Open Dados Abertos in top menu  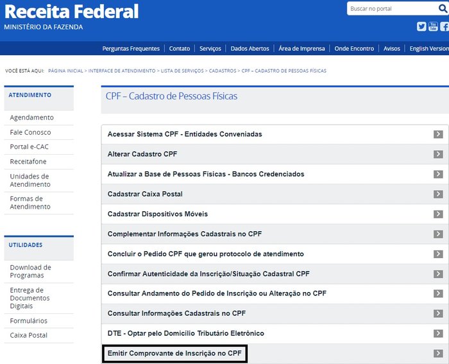coord(250,48)
